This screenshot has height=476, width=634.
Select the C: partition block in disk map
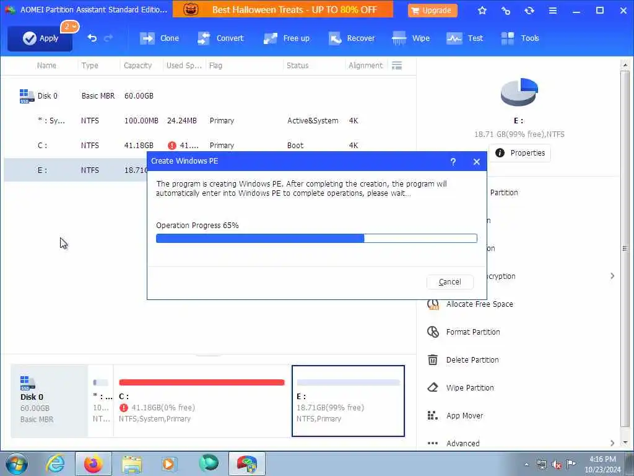tap(202, 401)
